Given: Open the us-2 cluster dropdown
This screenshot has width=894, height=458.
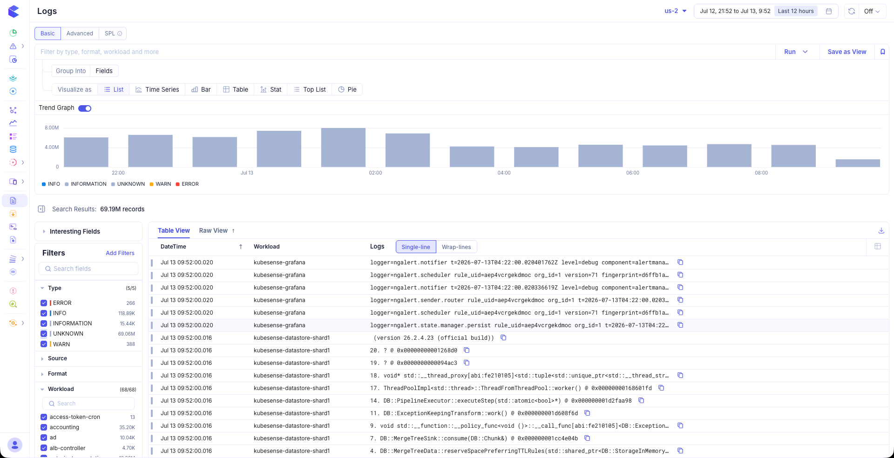Looking at the screenshot, I should pyautogui.click(x=676, y=11).
